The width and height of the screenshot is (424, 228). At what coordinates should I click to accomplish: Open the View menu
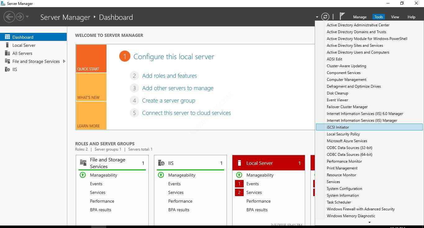click(395, 17)
